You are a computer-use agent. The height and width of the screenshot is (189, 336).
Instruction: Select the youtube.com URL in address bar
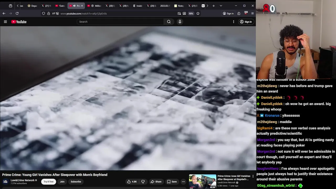83,13
